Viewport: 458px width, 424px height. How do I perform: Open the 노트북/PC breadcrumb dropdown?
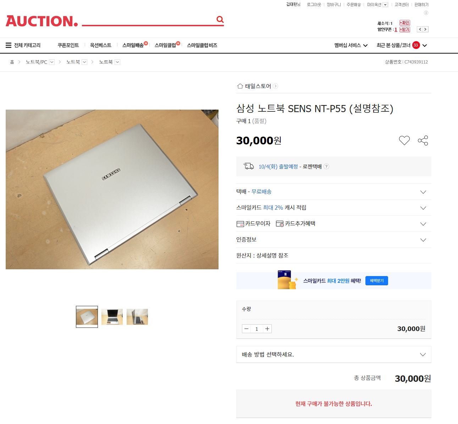(x=52, y=62)
